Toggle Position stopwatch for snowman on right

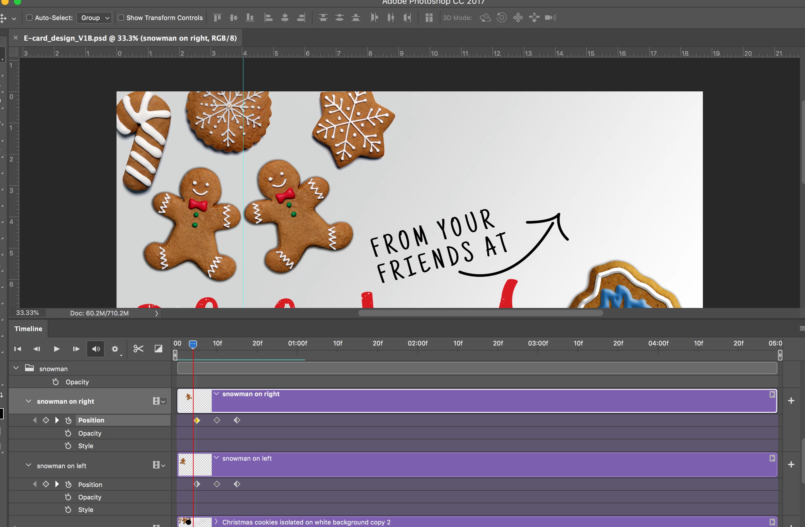click(68, 420)
